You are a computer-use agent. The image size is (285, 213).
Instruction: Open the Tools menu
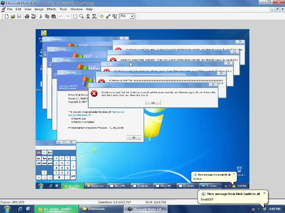tap(63, 9)
